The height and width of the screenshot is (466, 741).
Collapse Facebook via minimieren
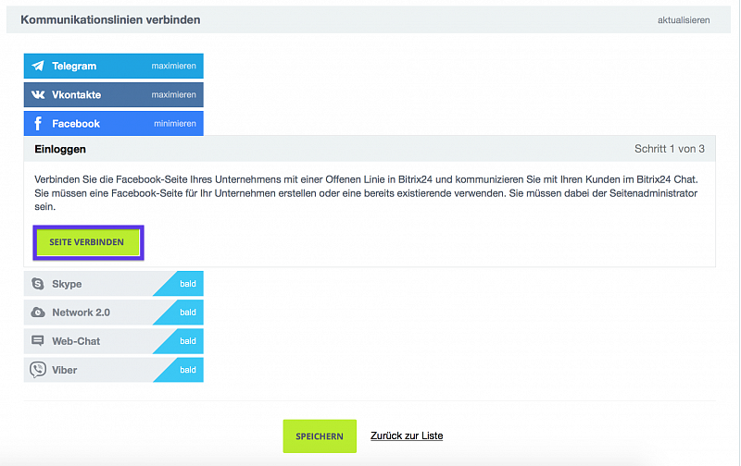click(175, 124)
